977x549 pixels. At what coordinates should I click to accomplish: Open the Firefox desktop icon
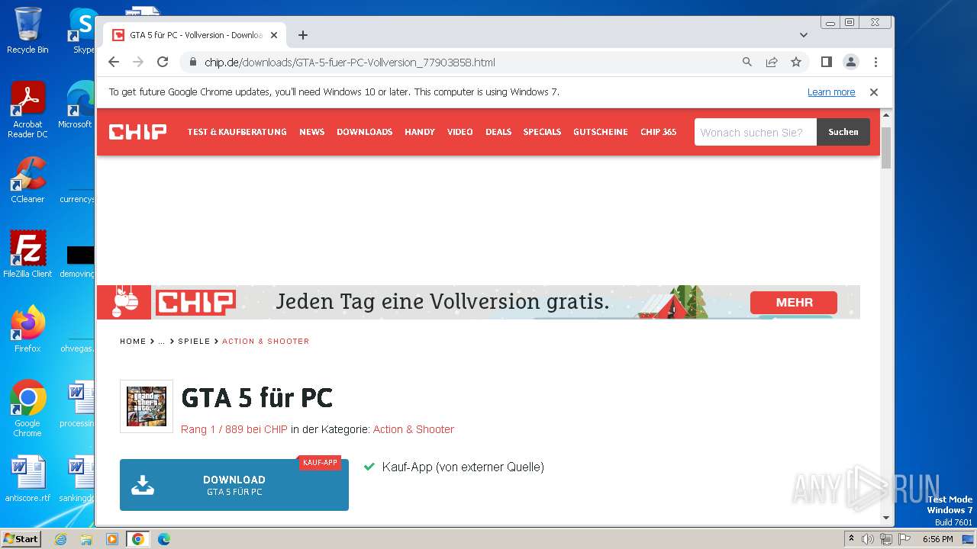coord(27,329)
